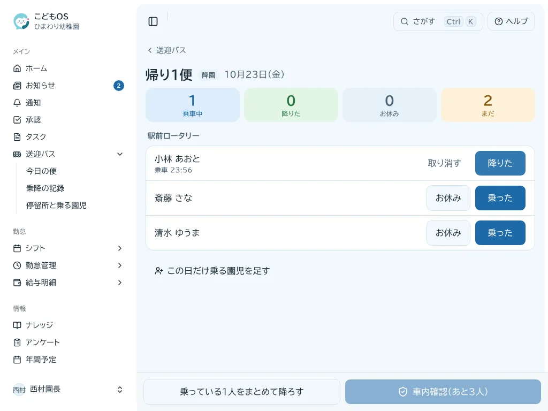Click the 乗車 23:56 timestamp

173,170
